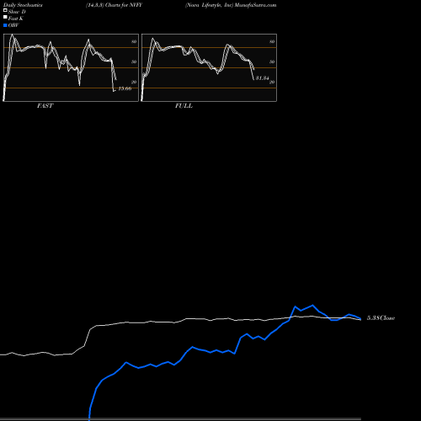Select the '(14,3,3) Charts for NVFY' text
Image resolution: width=421 pixels, height=421 pixels.
pyautogui.click(x=114, y=5)
